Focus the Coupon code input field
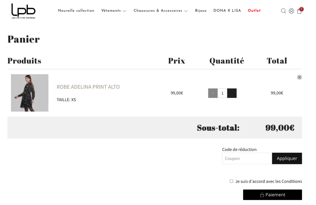Image resolution: width=316 pixels, height=205 pixels. click(247, 159)
